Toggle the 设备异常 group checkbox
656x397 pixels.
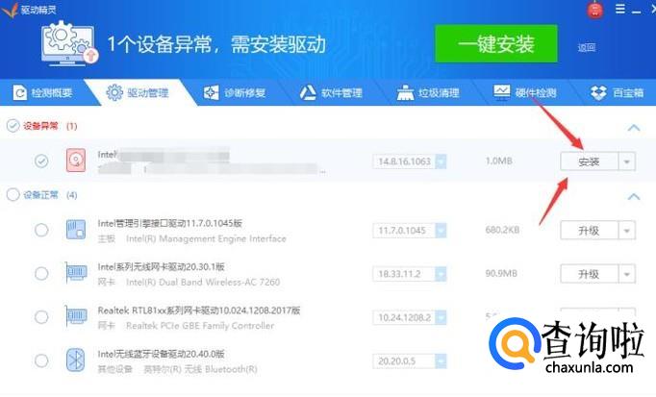13,125
